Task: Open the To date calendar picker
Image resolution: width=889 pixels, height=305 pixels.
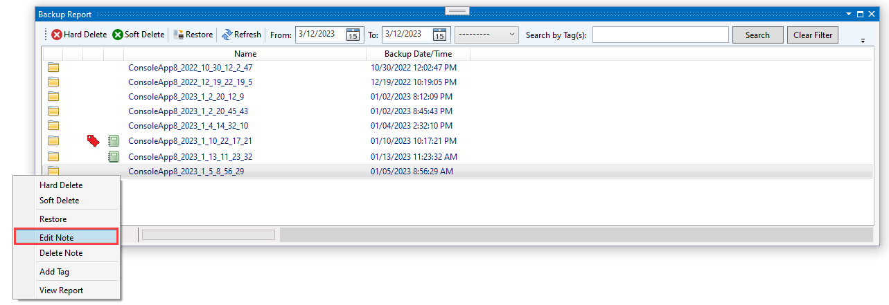Action: [439, 35]
